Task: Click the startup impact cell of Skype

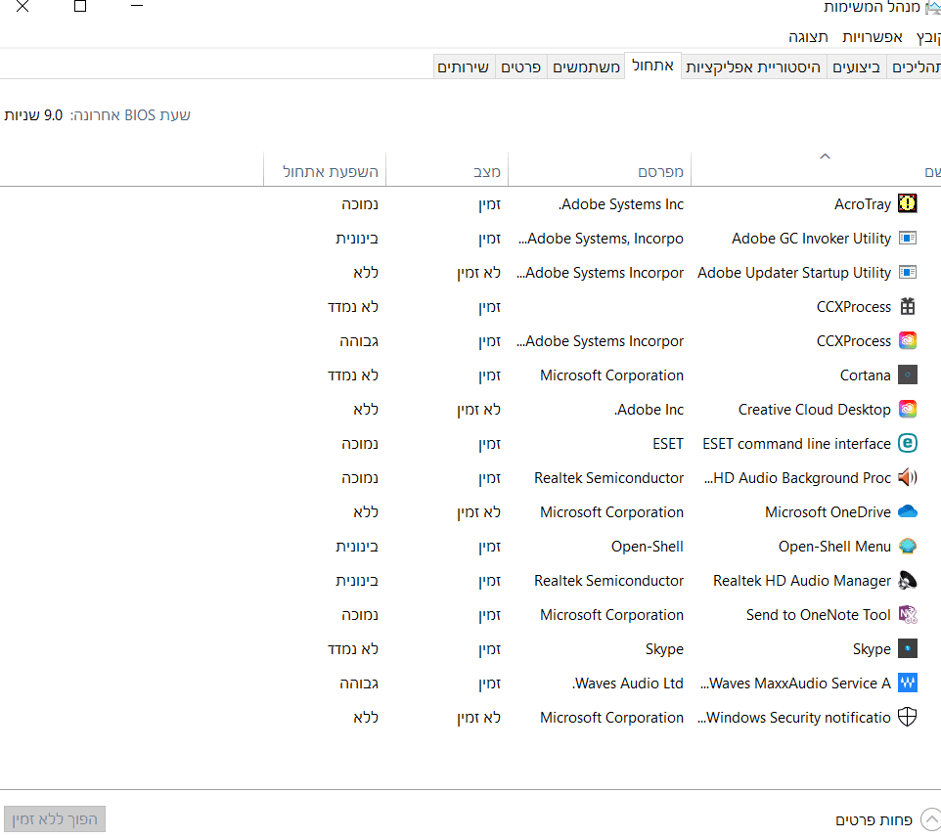Action: (353, 649)
